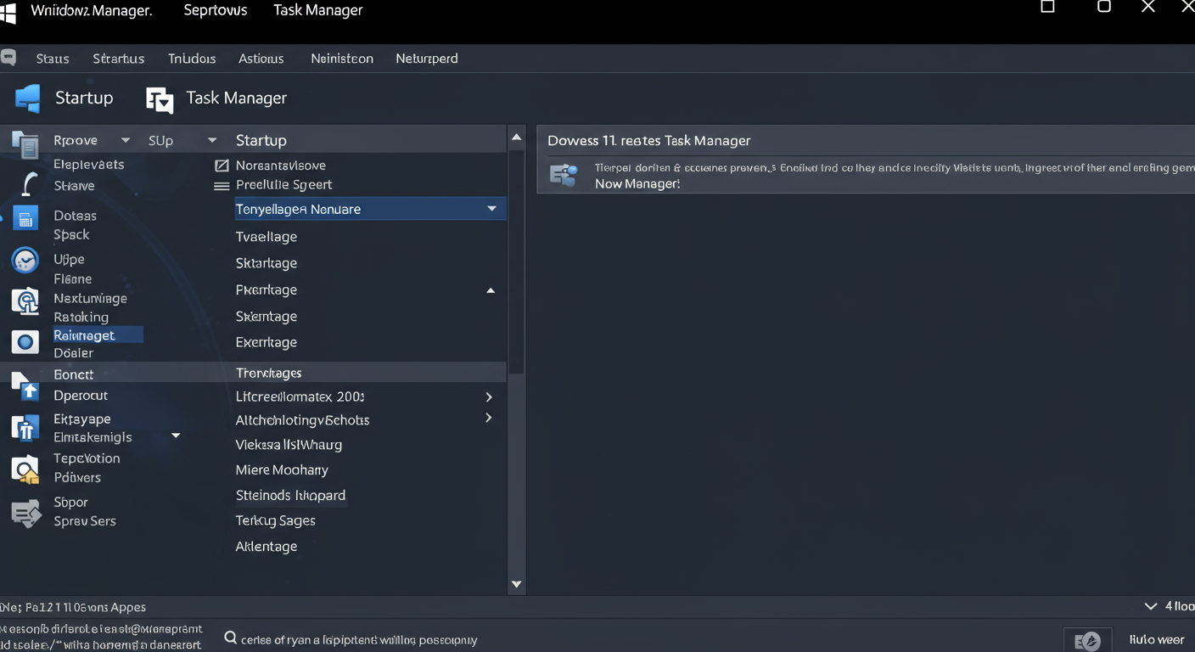Image resolution: width=1195 pixels, height=652 pixels.
Task: Click the Rulo weer button
Action: click(1156, 639)
